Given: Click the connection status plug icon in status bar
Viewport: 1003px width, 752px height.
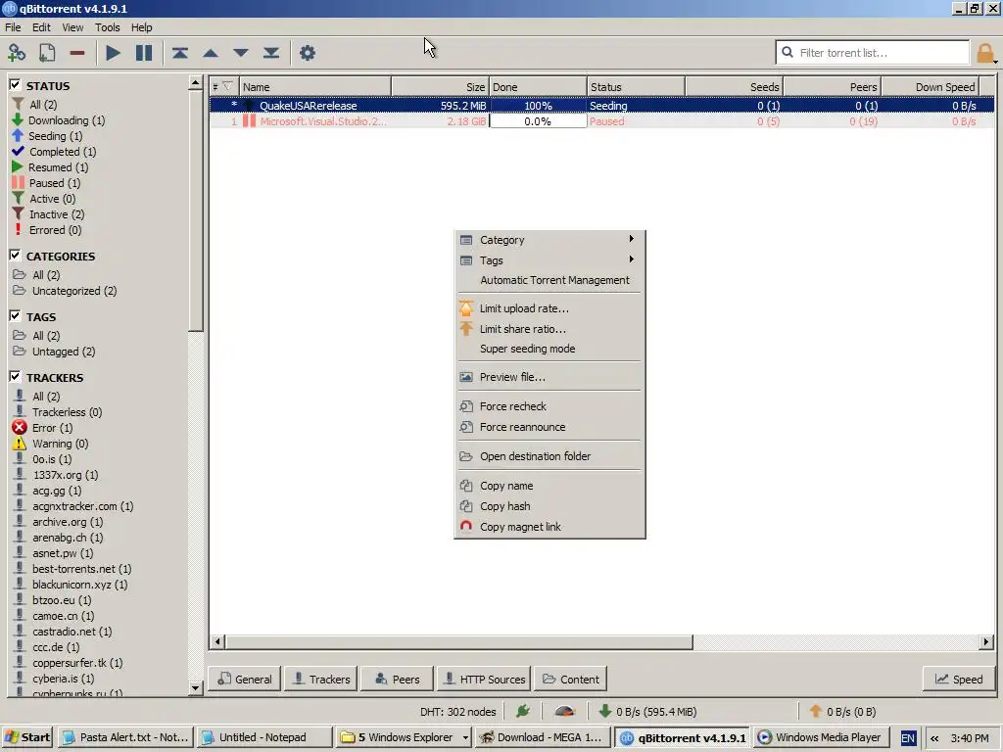Looking at the screenshot, I should pos(523,711).
